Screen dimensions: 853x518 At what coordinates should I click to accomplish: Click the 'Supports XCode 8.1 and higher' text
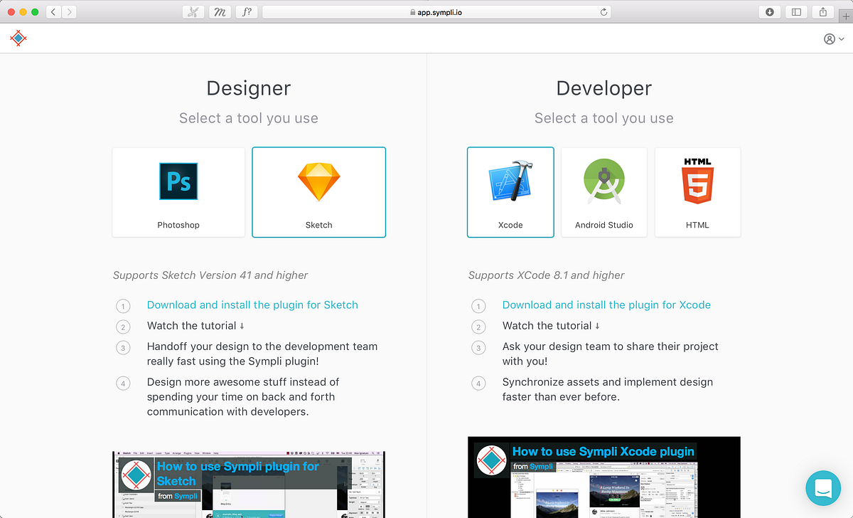pyautogui.click(x=547, y=275)
